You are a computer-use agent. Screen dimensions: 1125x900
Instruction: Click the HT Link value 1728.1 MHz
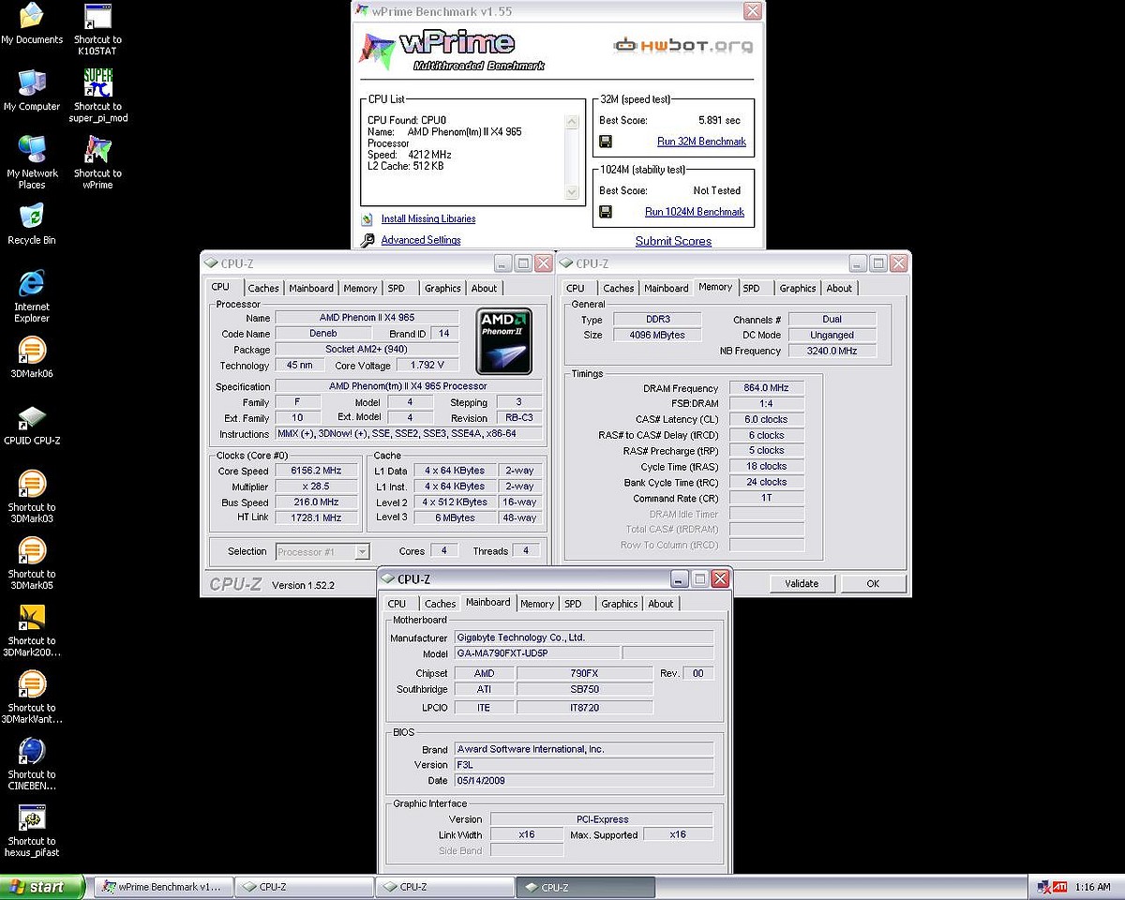coord(317,517)
